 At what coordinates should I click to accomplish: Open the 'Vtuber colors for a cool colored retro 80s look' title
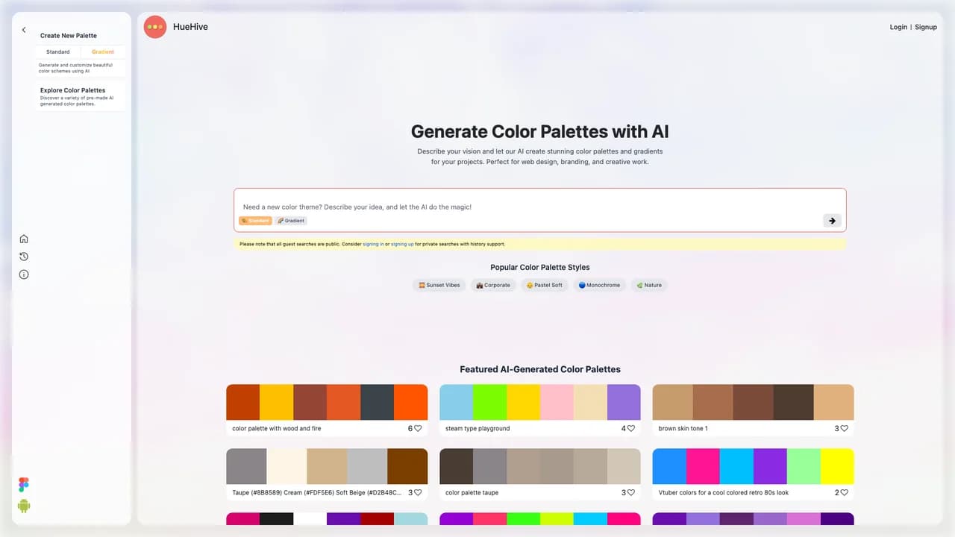tap(724, 493)
